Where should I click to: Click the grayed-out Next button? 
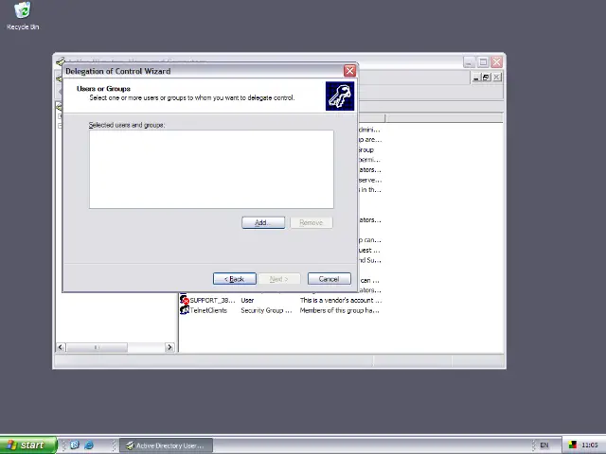(x=278, y=279)
